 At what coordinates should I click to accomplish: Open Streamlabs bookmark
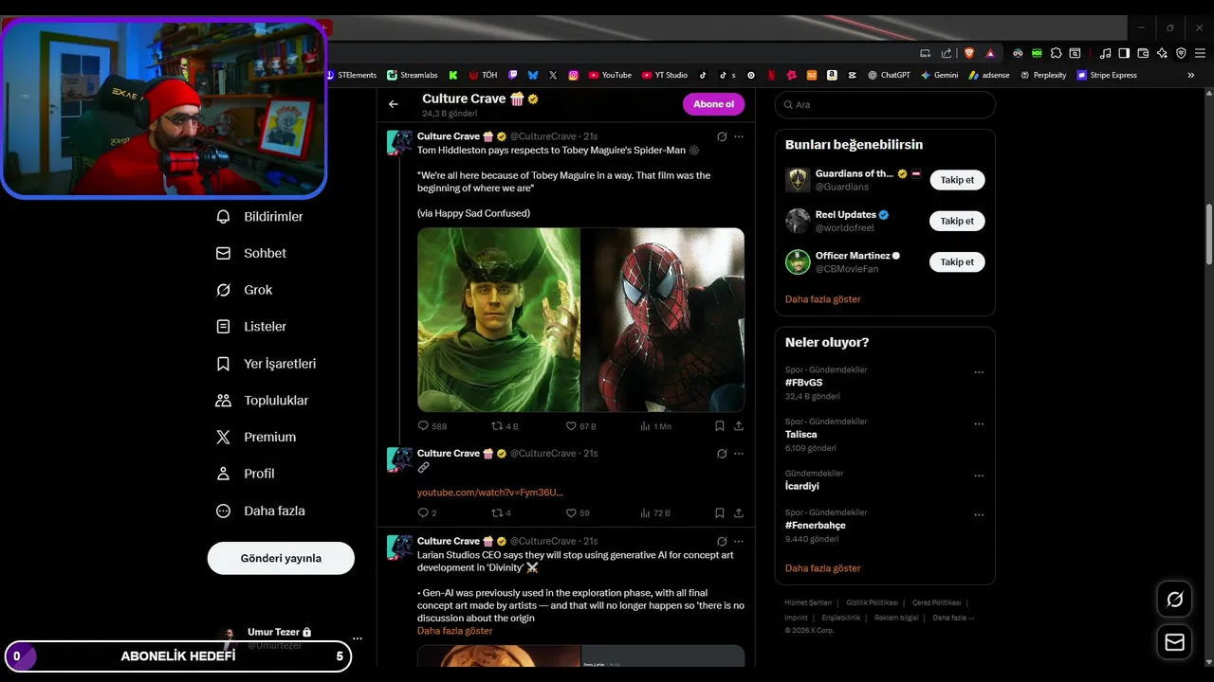tap(414, 75)
